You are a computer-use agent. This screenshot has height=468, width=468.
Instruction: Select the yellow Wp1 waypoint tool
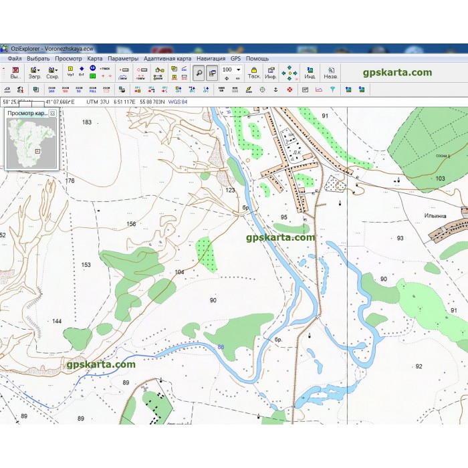pyautogui.click(x=70, y=71)
